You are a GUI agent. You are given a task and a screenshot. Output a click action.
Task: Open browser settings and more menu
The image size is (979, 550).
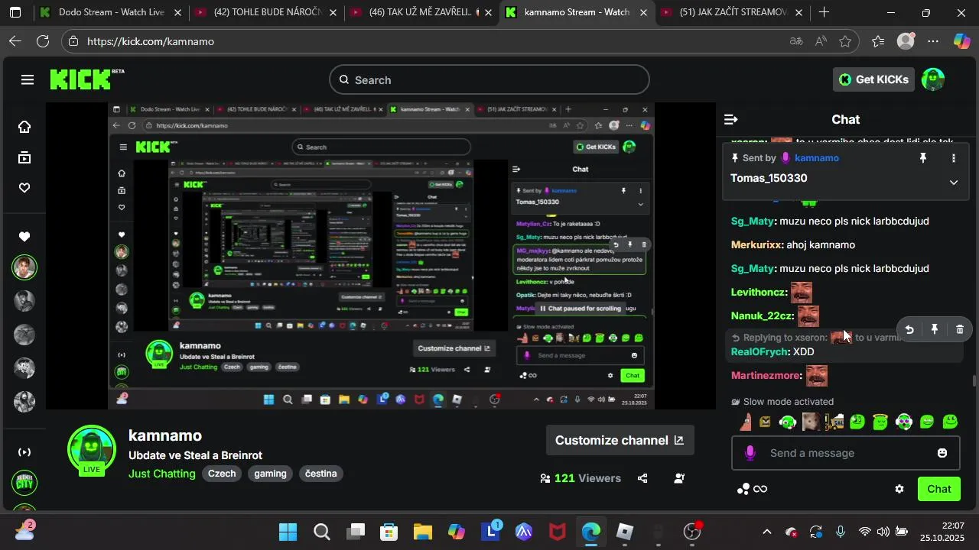click(933, 41)
